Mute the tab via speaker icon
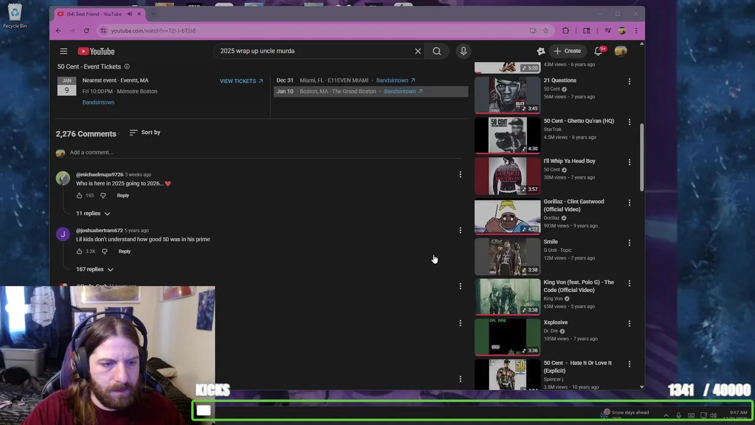 (130, 14)
